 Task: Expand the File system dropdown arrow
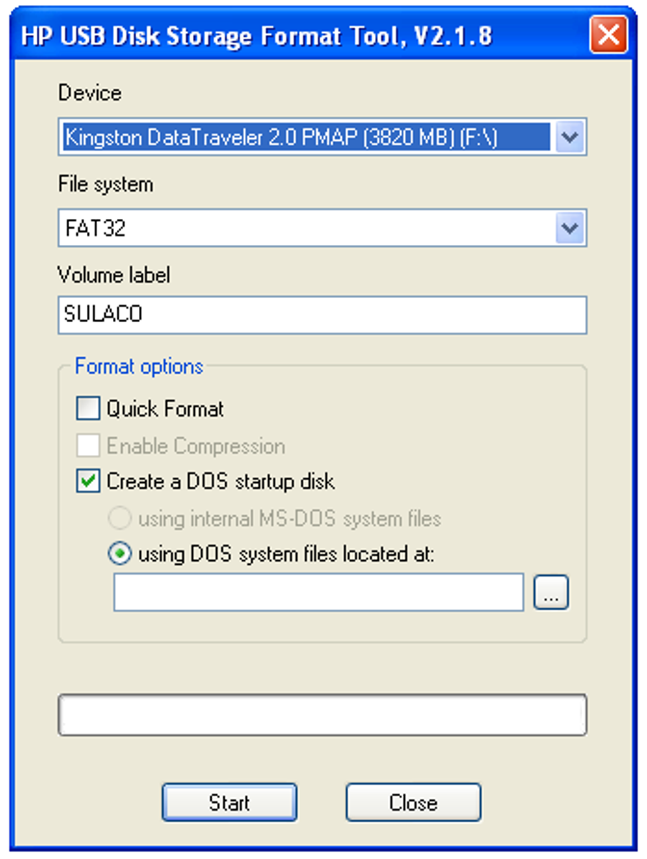569,228
